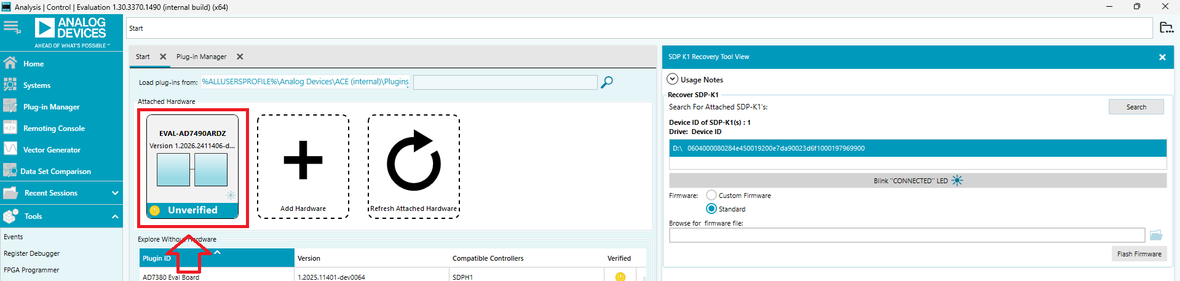Open Register Debugger under Tools
Image resolution: width=1180 pixels, height=281 pixels.
[32, 253]
